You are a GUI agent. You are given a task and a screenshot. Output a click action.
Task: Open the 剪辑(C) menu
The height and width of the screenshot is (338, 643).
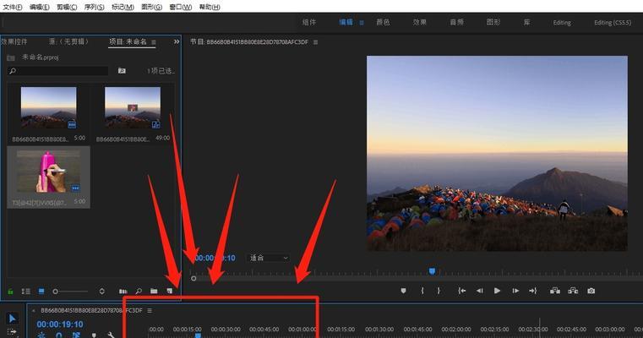pos(67,7)
